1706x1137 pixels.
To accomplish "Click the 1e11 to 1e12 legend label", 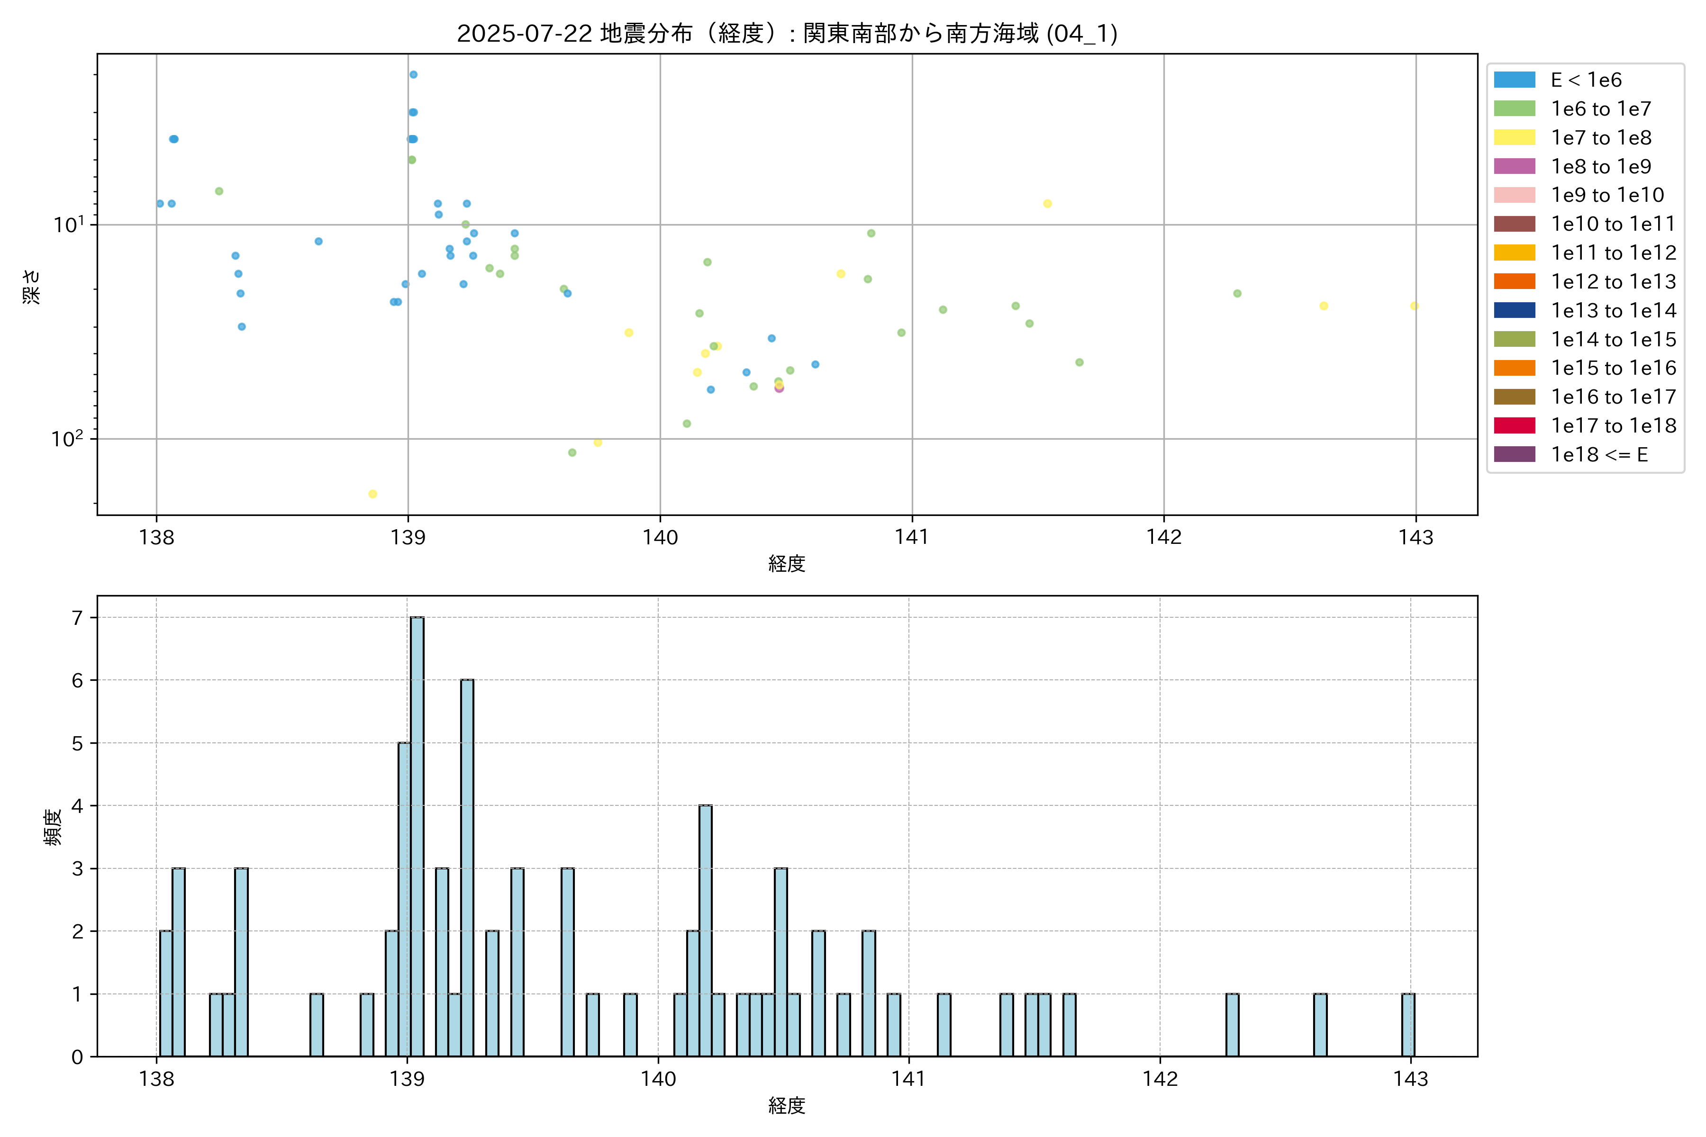I will pyautogui.click(x=1613, y=253).
